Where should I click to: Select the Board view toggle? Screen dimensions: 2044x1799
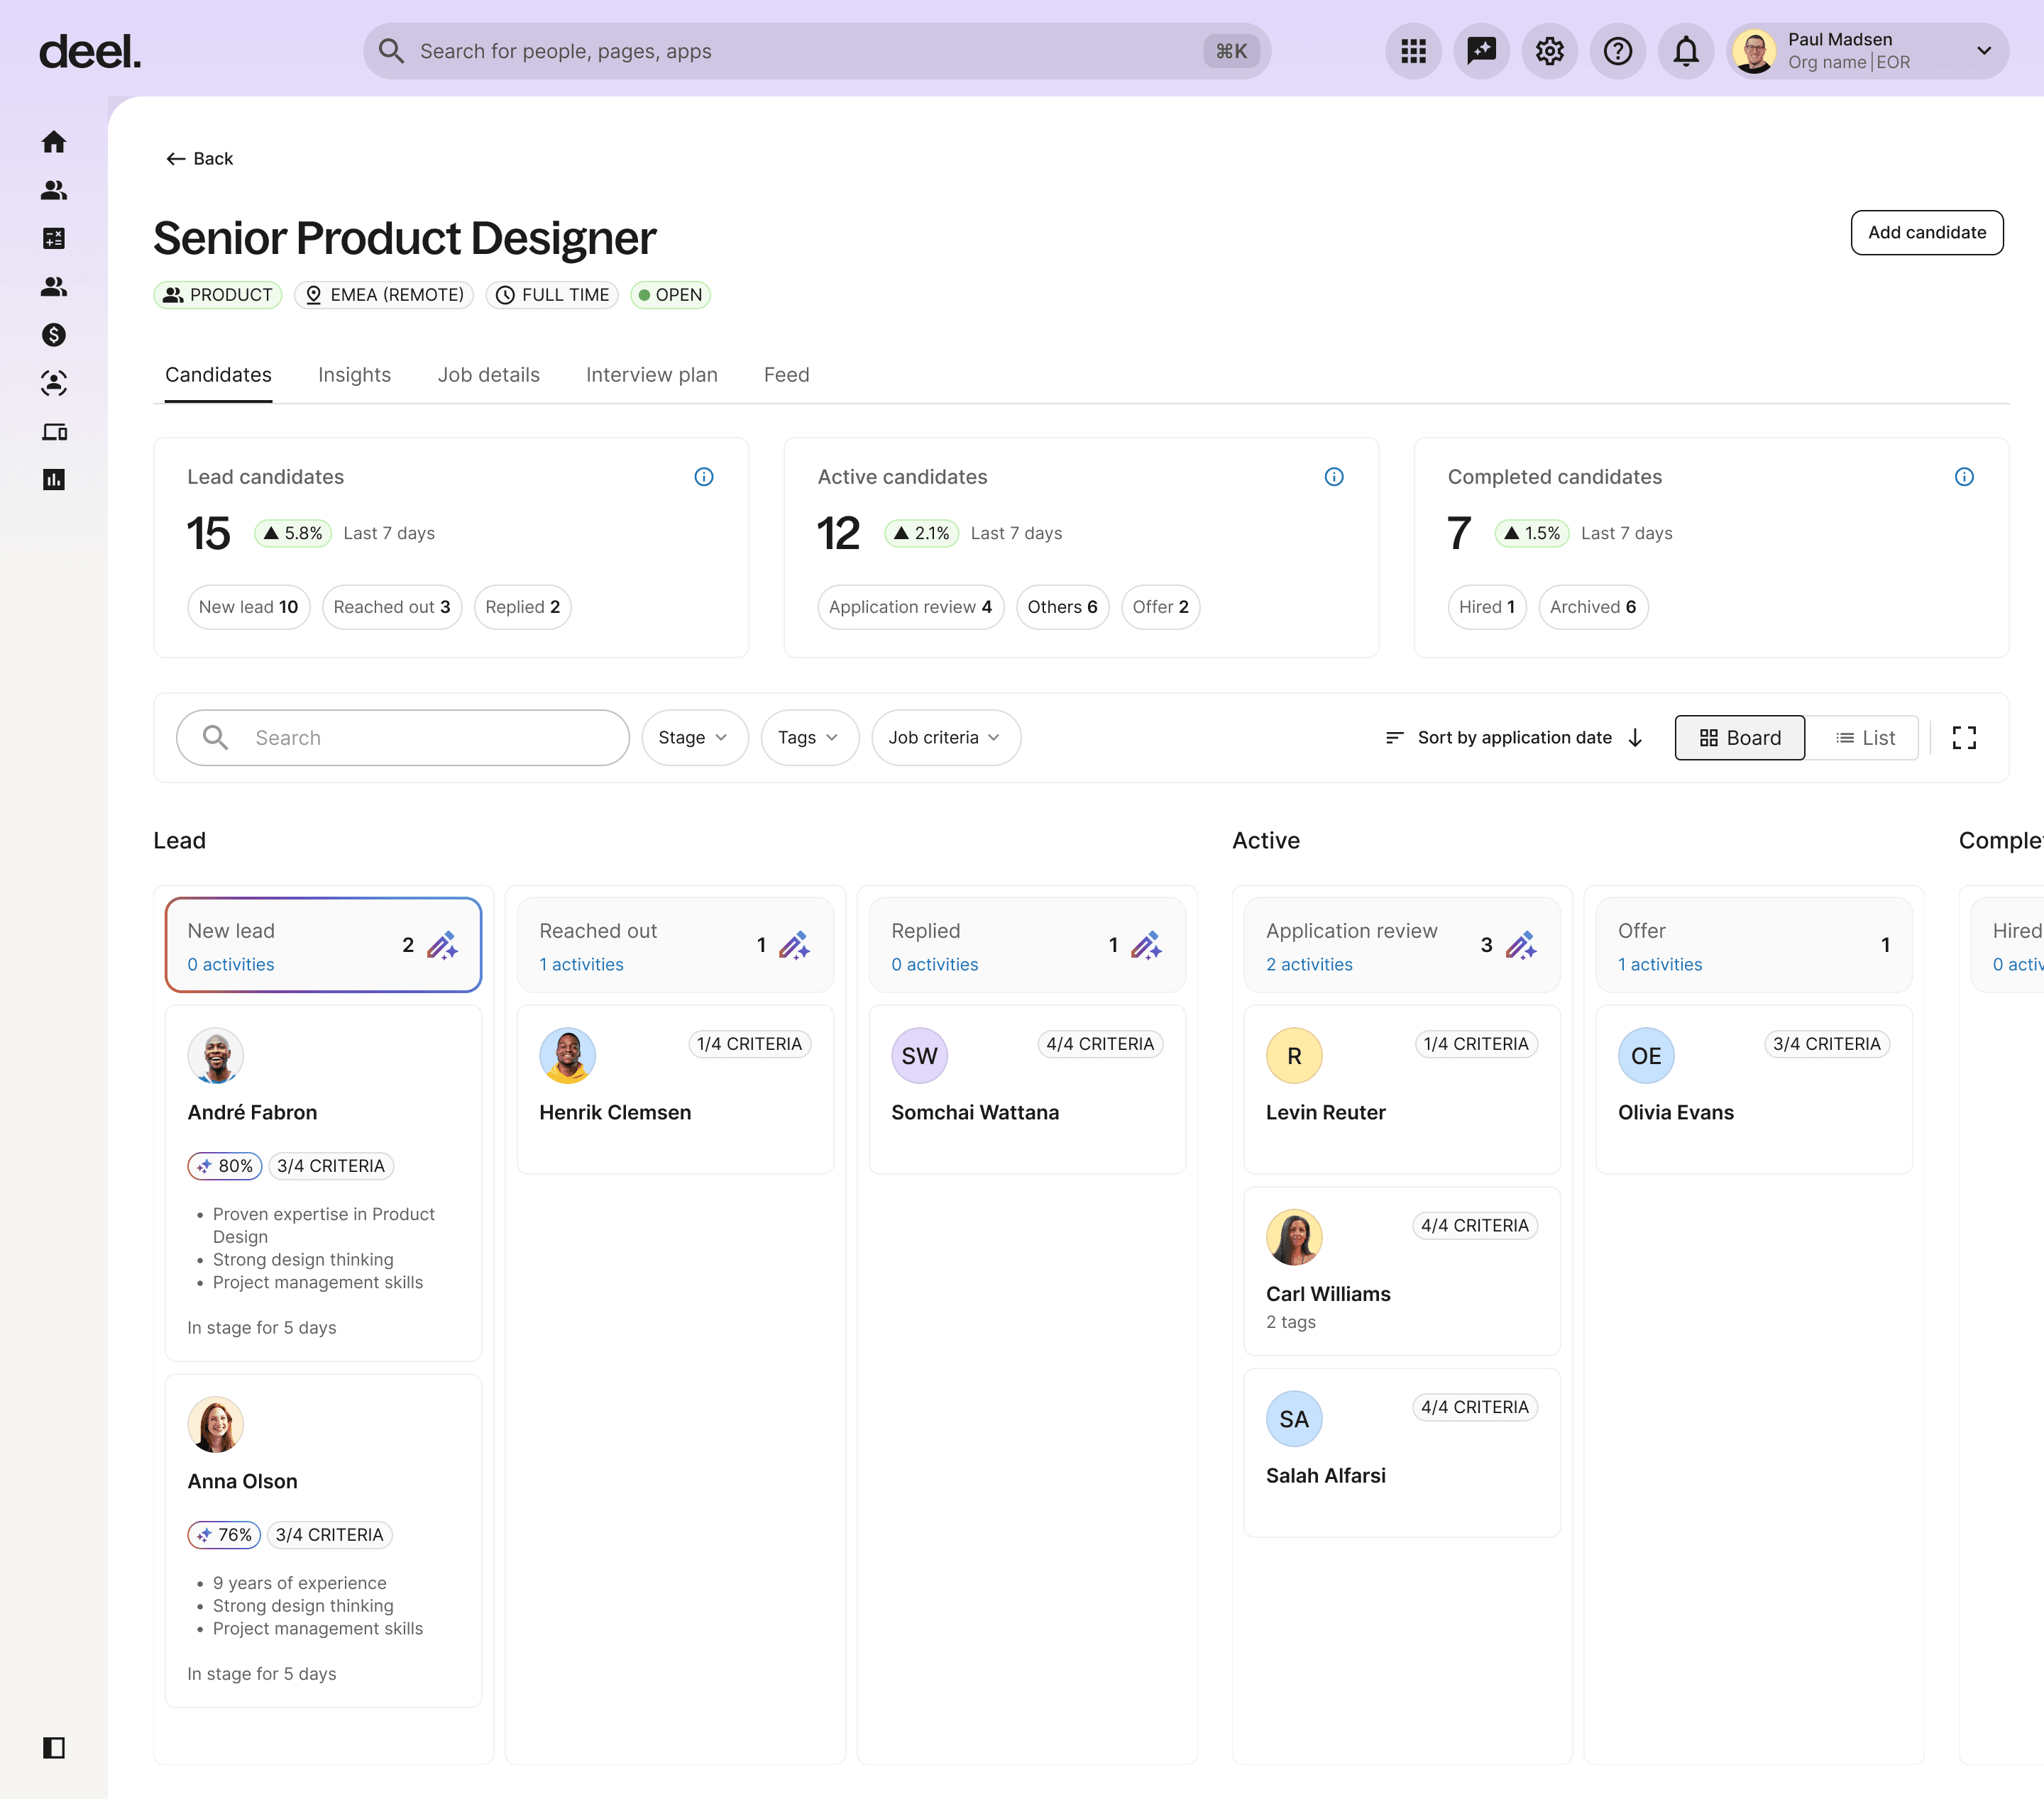click(1739, 738)
